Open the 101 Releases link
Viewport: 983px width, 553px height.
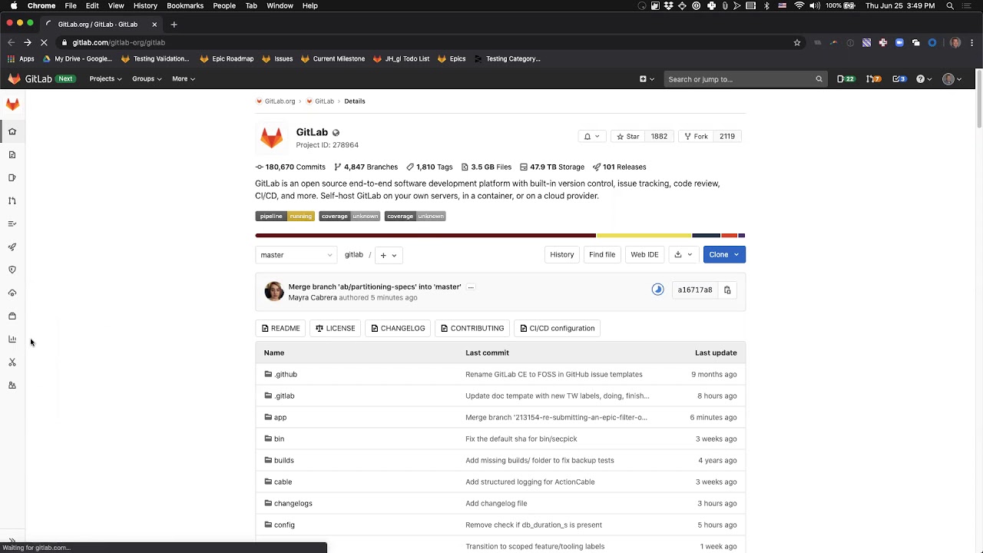pos(619,167)
